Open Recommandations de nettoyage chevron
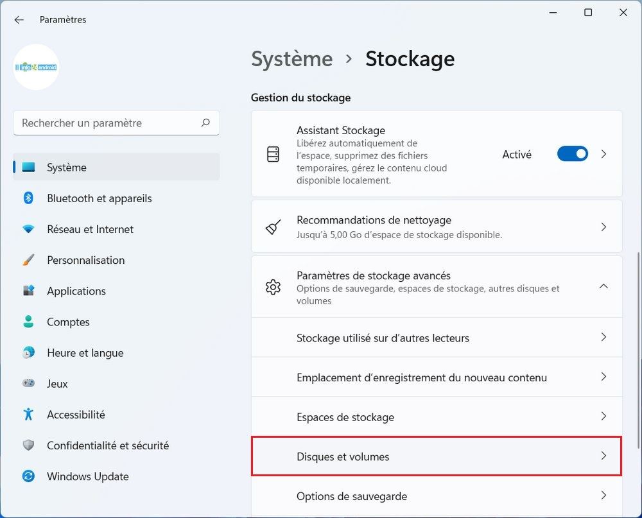Viewport: 642px width, 518px height. tap(603, 227)
